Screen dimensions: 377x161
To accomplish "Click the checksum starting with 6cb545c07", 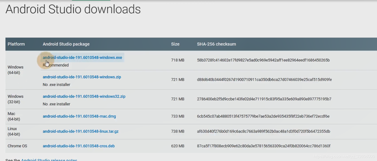I will tap(263, 116).
